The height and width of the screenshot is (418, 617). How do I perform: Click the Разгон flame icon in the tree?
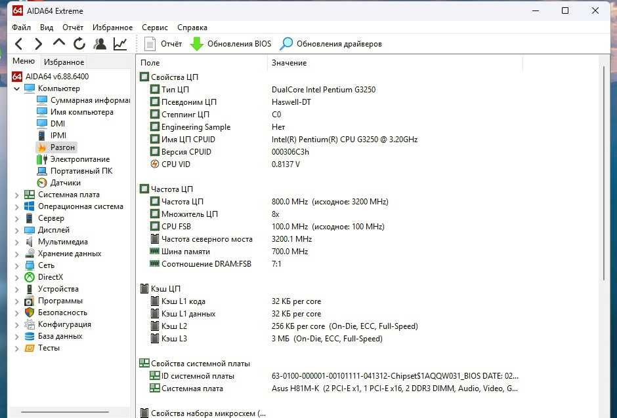click(x=42, y=147)
